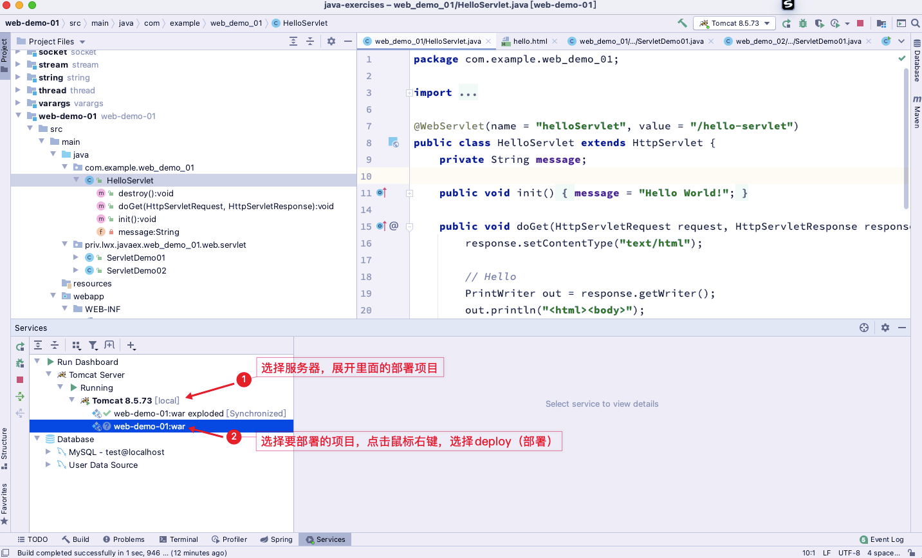Open the Terminal tool window
The width and height of the screenshot is (922, 558).
click(x=178, y=539)
